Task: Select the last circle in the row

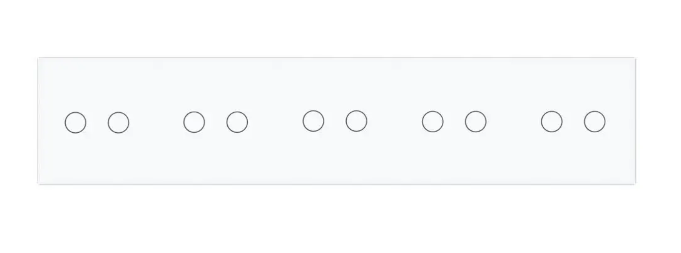Action: click(x=594, y=122)
